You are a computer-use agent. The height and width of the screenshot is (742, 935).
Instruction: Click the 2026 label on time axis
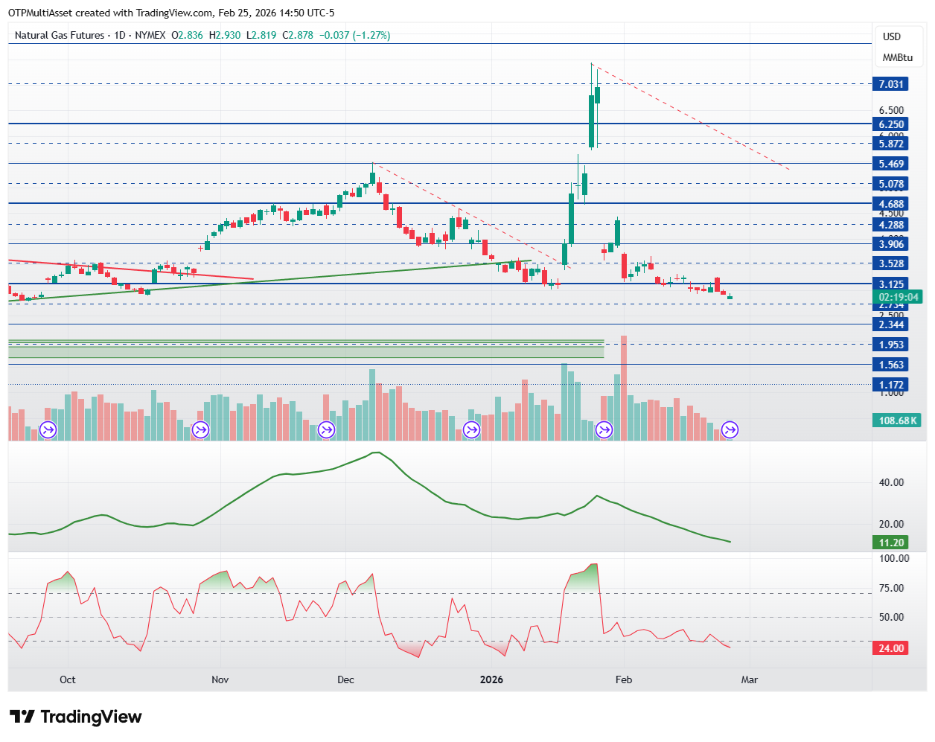click(x=491, y=679)
